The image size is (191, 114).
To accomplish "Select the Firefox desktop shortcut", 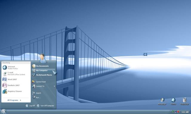I will (173, 102).
